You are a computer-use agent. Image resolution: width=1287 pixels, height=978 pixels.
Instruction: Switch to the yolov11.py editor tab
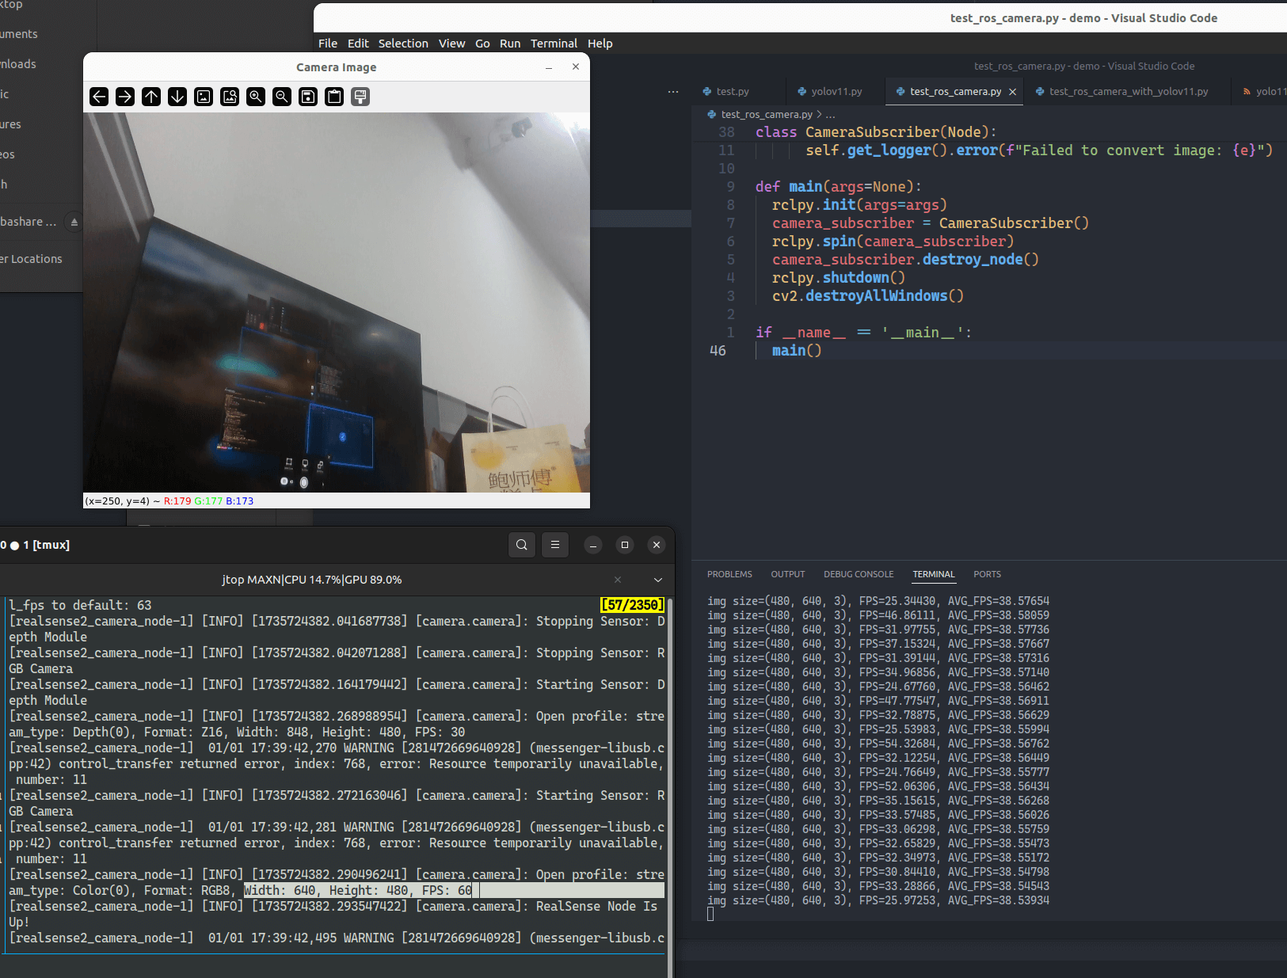point(836,92)
